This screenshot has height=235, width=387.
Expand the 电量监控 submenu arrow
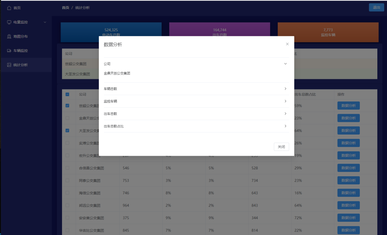click(x=45, y=22)
